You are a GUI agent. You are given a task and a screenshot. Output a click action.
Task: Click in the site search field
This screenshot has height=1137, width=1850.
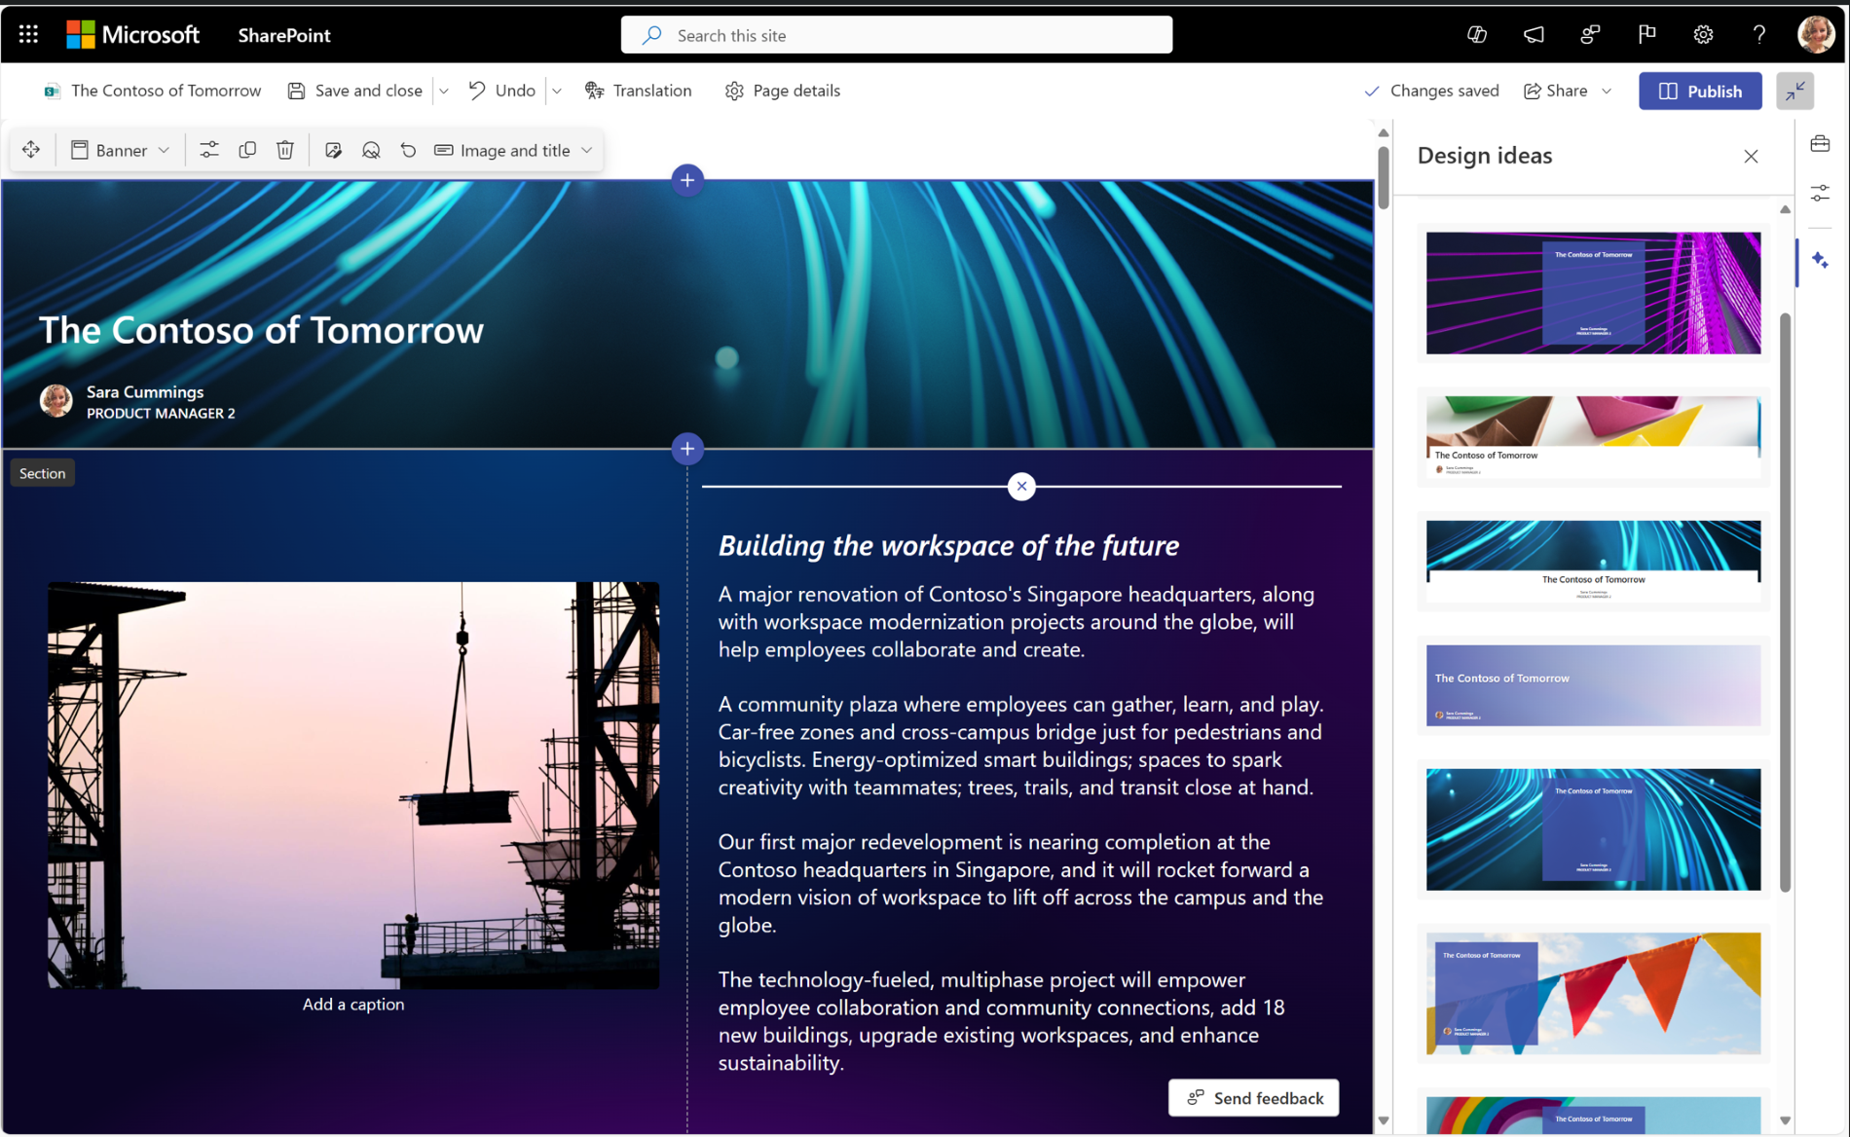point(896,35)
